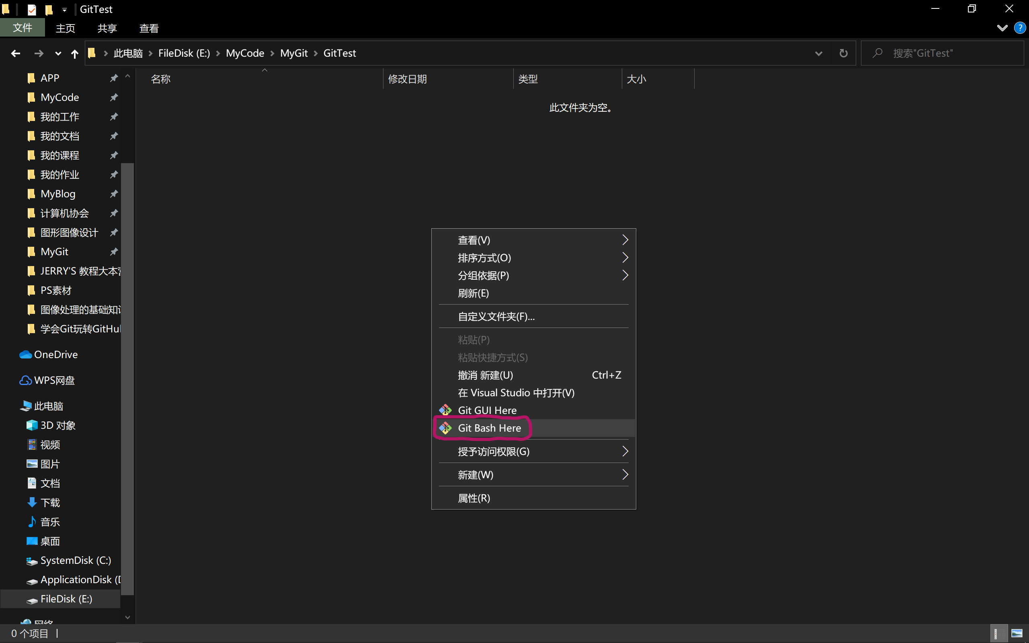The height and width of the screenshot is (643, 1029).
Task: Go up one folder level arrow
Action: pos(75,53)
